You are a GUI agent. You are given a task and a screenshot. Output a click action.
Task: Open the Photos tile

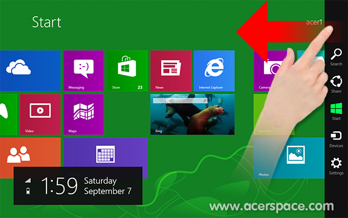(289, 158)
